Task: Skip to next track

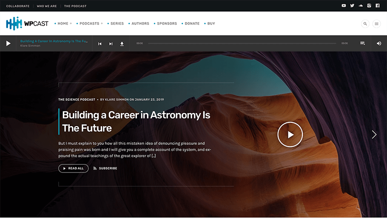Action: (111, 44)
